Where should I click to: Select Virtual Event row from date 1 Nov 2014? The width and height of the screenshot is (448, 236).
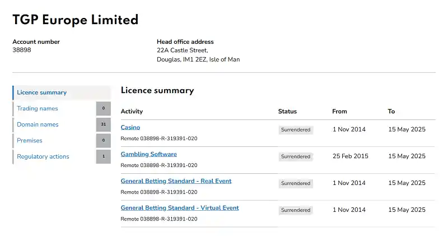point(349,210)
